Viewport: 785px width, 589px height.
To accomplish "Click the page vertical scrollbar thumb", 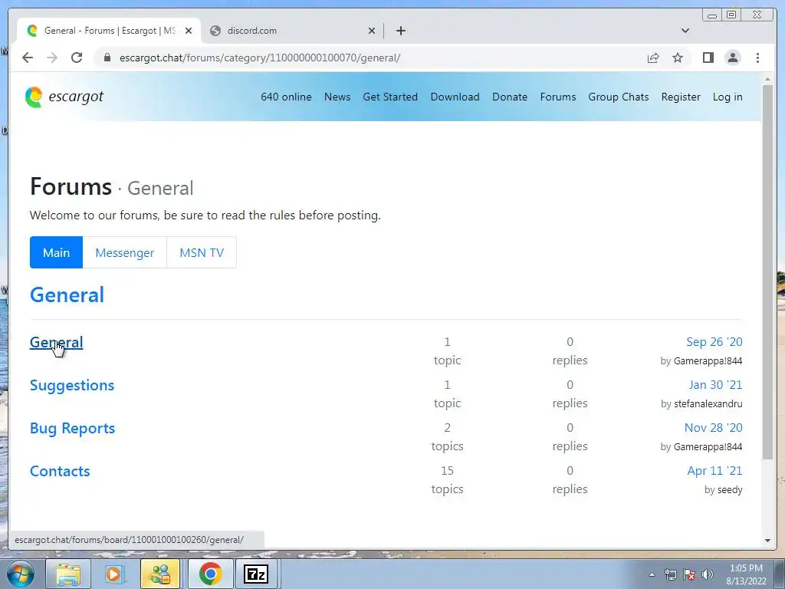I will (x=767, y=272).
